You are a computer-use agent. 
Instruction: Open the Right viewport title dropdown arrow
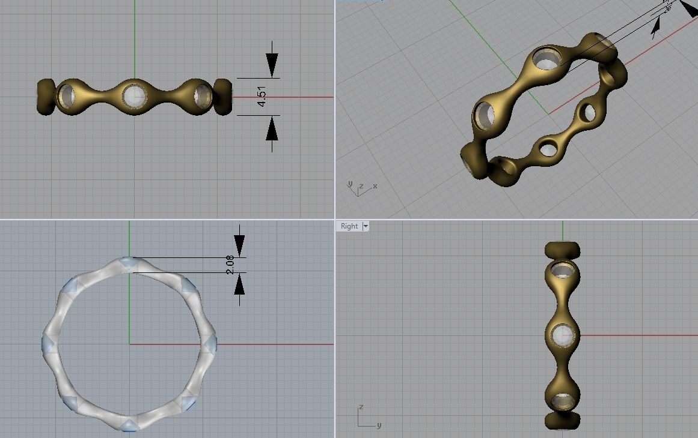coord(366,226)
